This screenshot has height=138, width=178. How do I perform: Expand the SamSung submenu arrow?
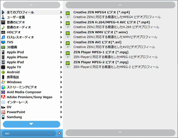pos(61,117)
